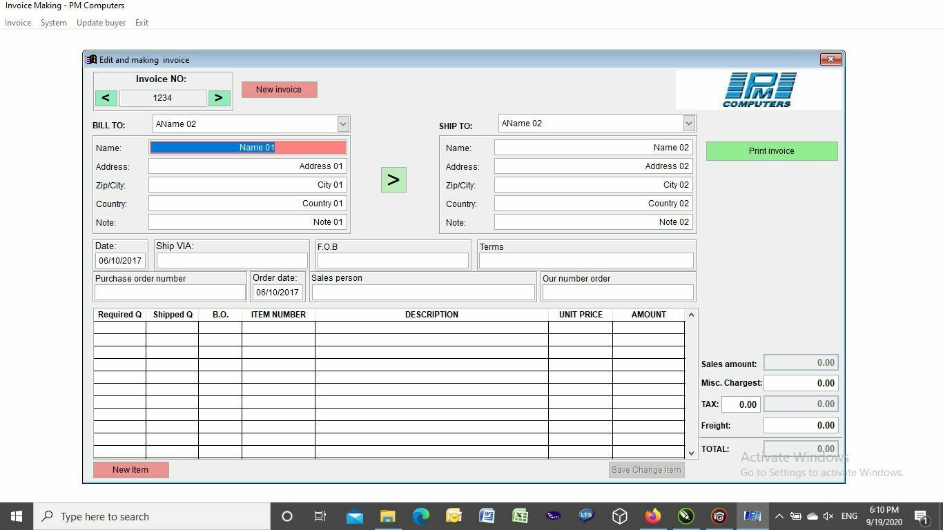The height and width of the screenshot is (530, 943).
Task: Open the Invoice menu
Action: 18,23
